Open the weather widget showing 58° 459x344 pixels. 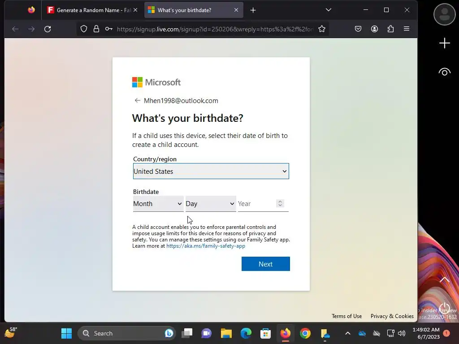click(x=11, y=333)
